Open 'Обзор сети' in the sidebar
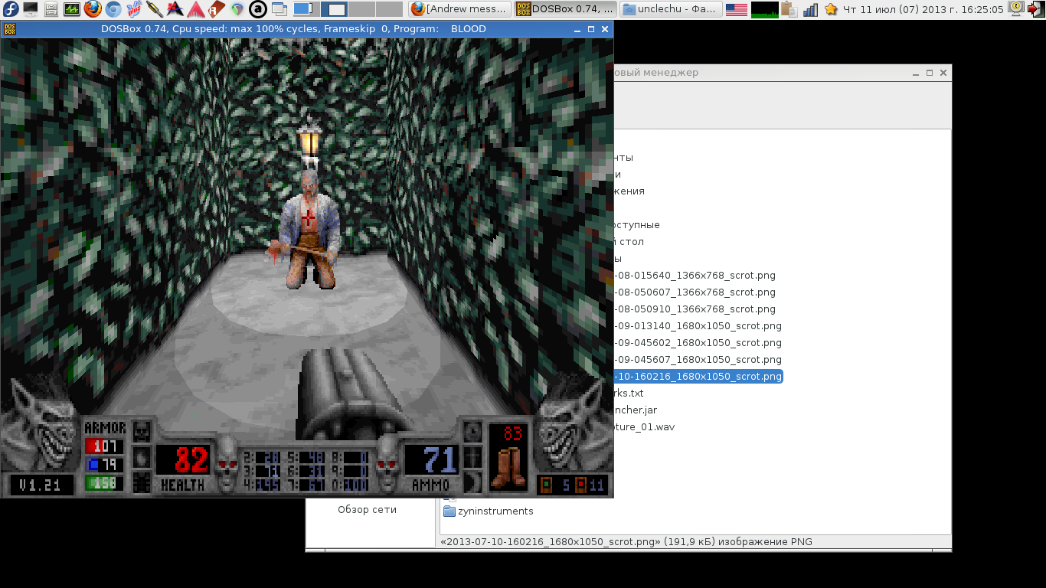1046x588 pixels. coord(367,510)
